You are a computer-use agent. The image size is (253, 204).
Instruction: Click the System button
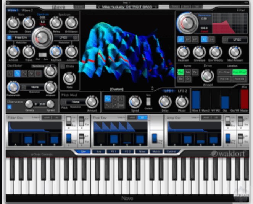click(x=79, y=7)
